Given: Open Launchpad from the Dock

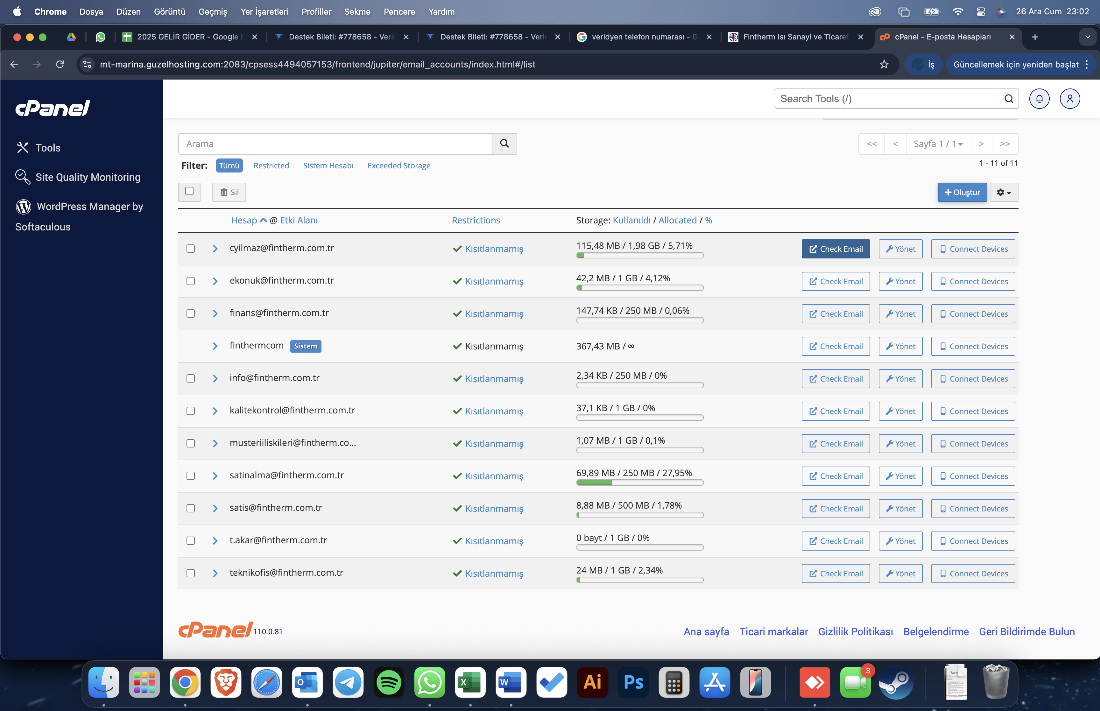Looking at the screenshot, I should point(145,682).
